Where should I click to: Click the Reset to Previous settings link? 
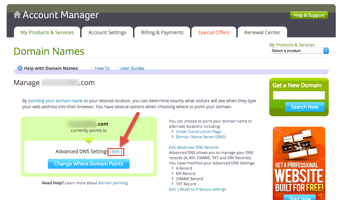point(203,189)
